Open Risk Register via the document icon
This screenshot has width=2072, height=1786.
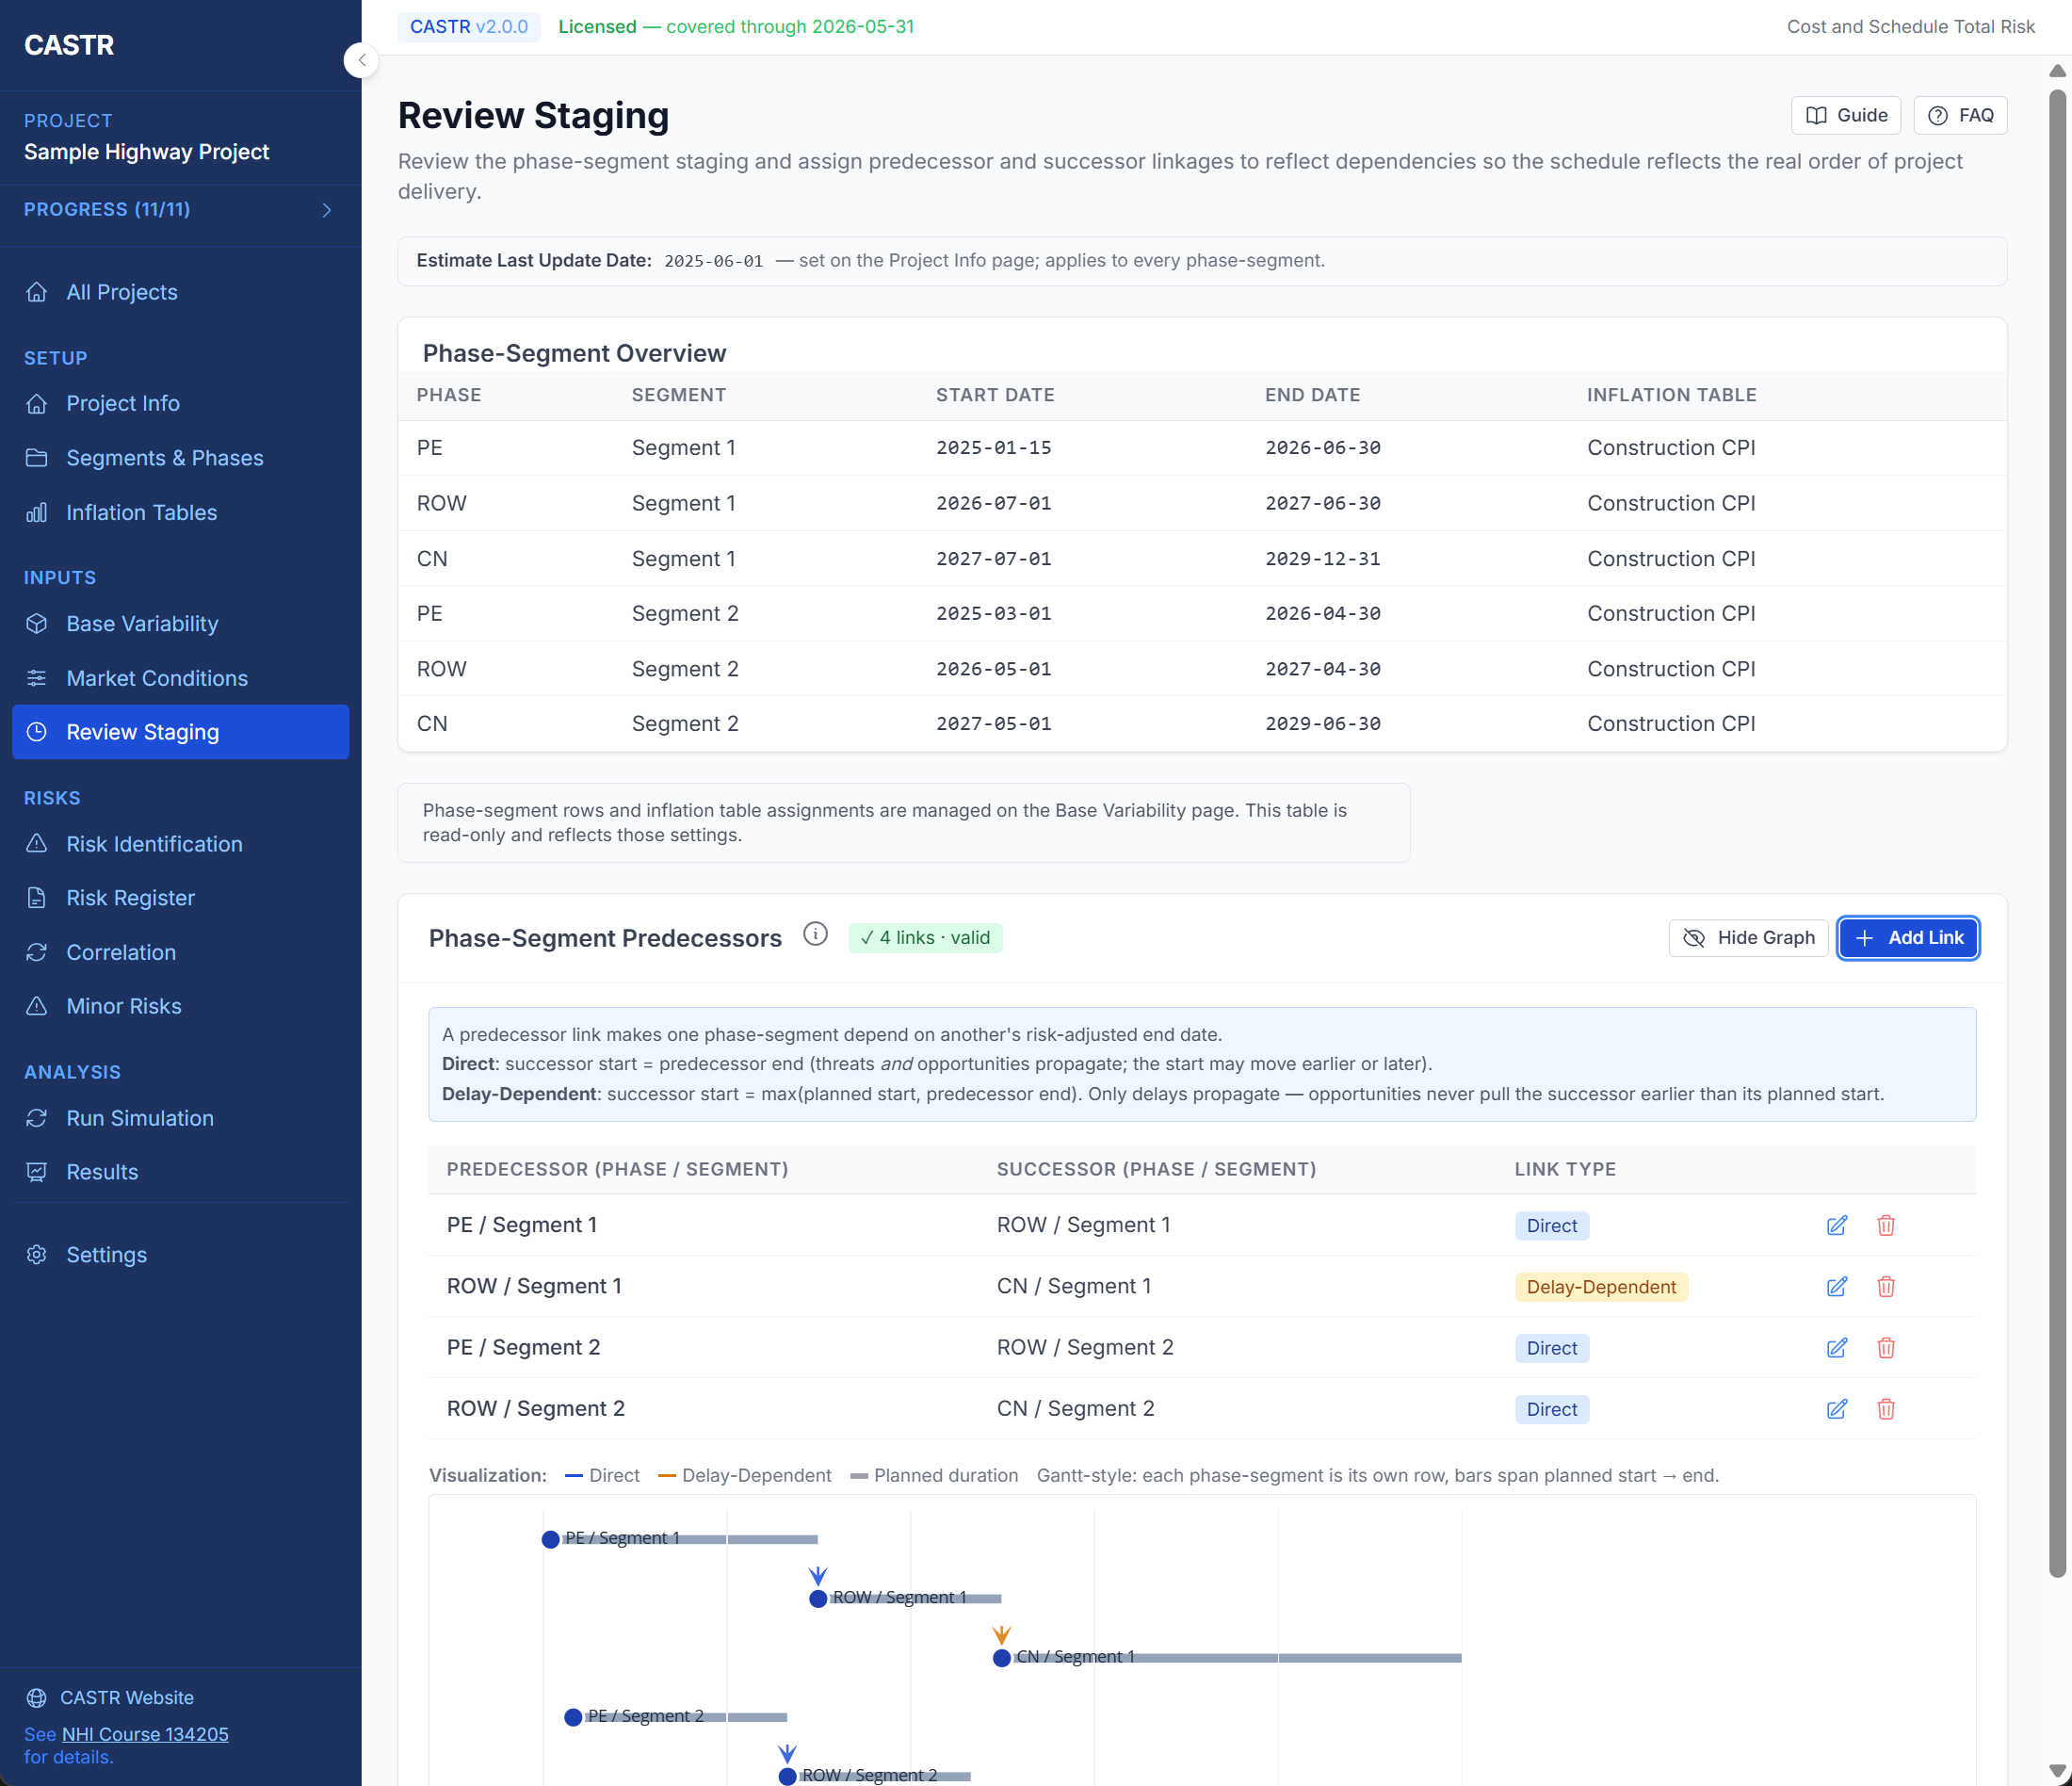click(x=37, y=897)
